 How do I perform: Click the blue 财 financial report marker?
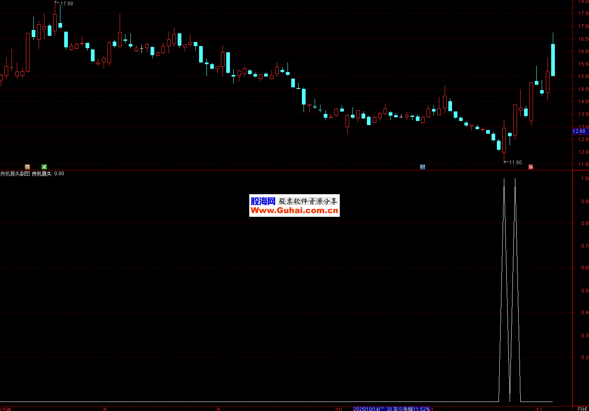point(422,167)
